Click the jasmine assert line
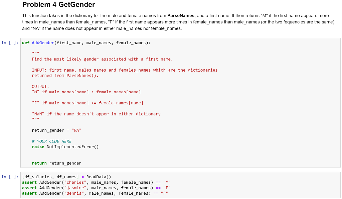Screen dimensions: 342x199 [96, 188]
